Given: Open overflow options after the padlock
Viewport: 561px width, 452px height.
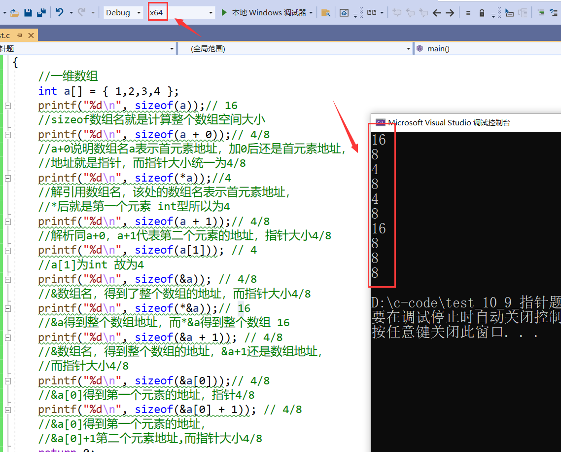Looking at the screenshot, I should pyautogui.click(x=493, y=15).
